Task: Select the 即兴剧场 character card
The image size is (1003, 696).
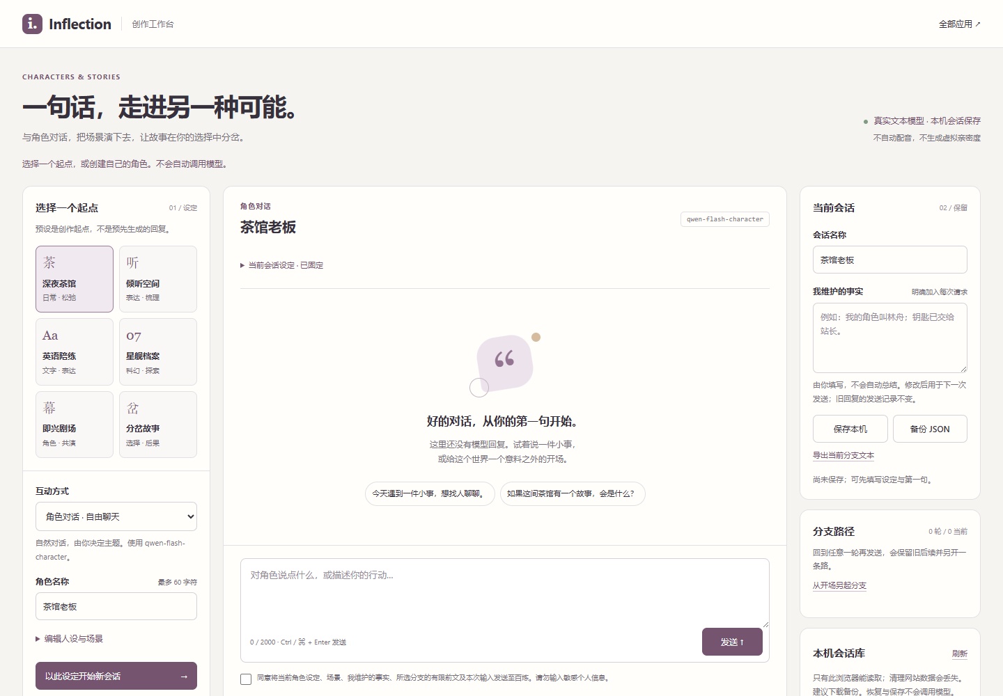Action: coord(75,425)
